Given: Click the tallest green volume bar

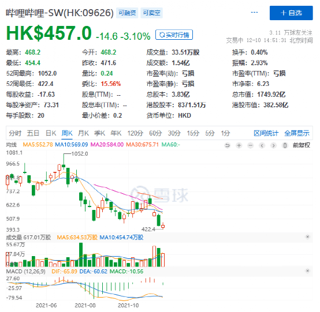Looking at the screenshot, I should point(81,255).
